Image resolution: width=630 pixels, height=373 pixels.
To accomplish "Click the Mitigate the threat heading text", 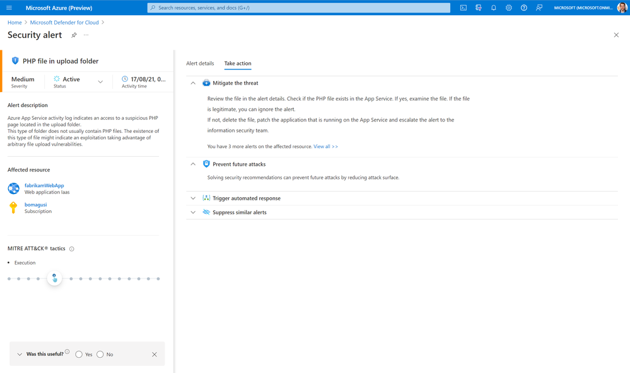I will (235, 83).
